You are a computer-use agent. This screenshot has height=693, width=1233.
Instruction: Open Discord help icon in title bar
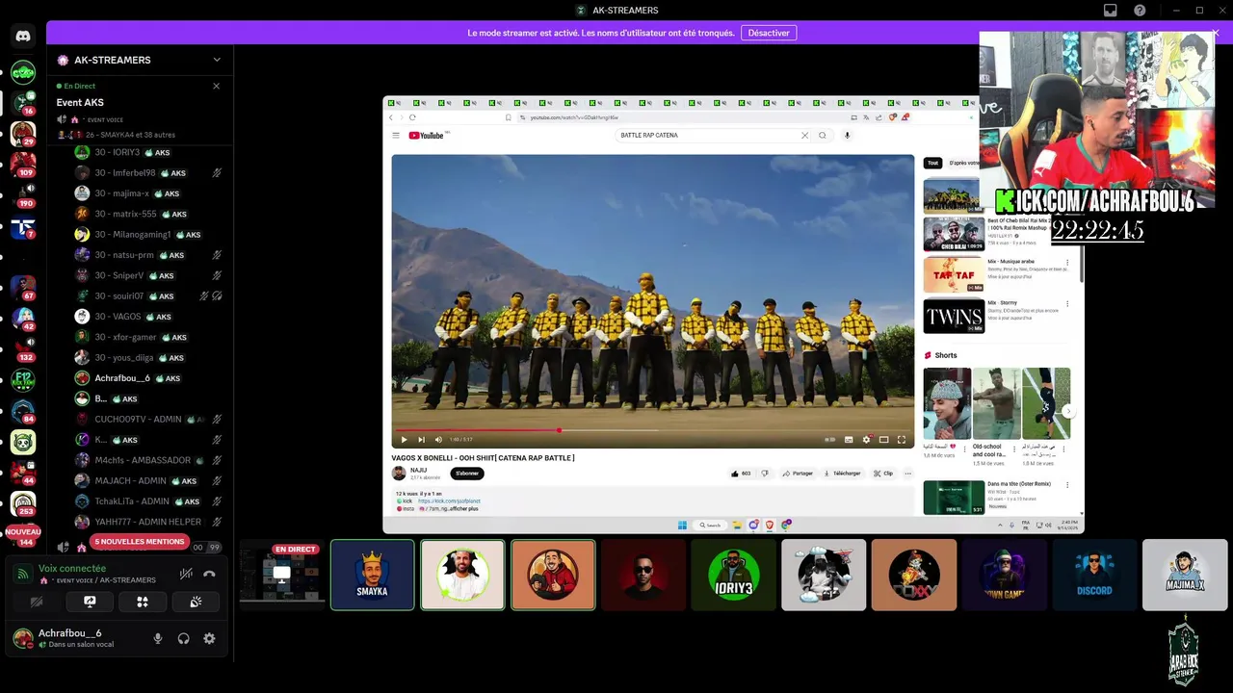1140,11
